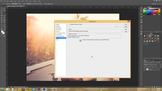Select the Spot Healing Brush tool
This screenshot has height=91, width=162.
point(2,15)
